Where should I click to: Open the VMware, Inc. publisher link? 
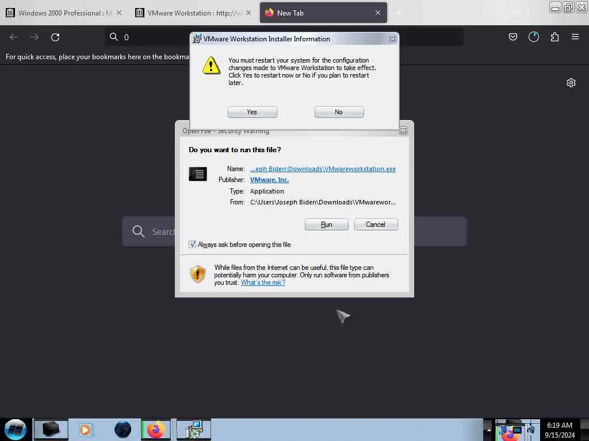pos(269,180)
